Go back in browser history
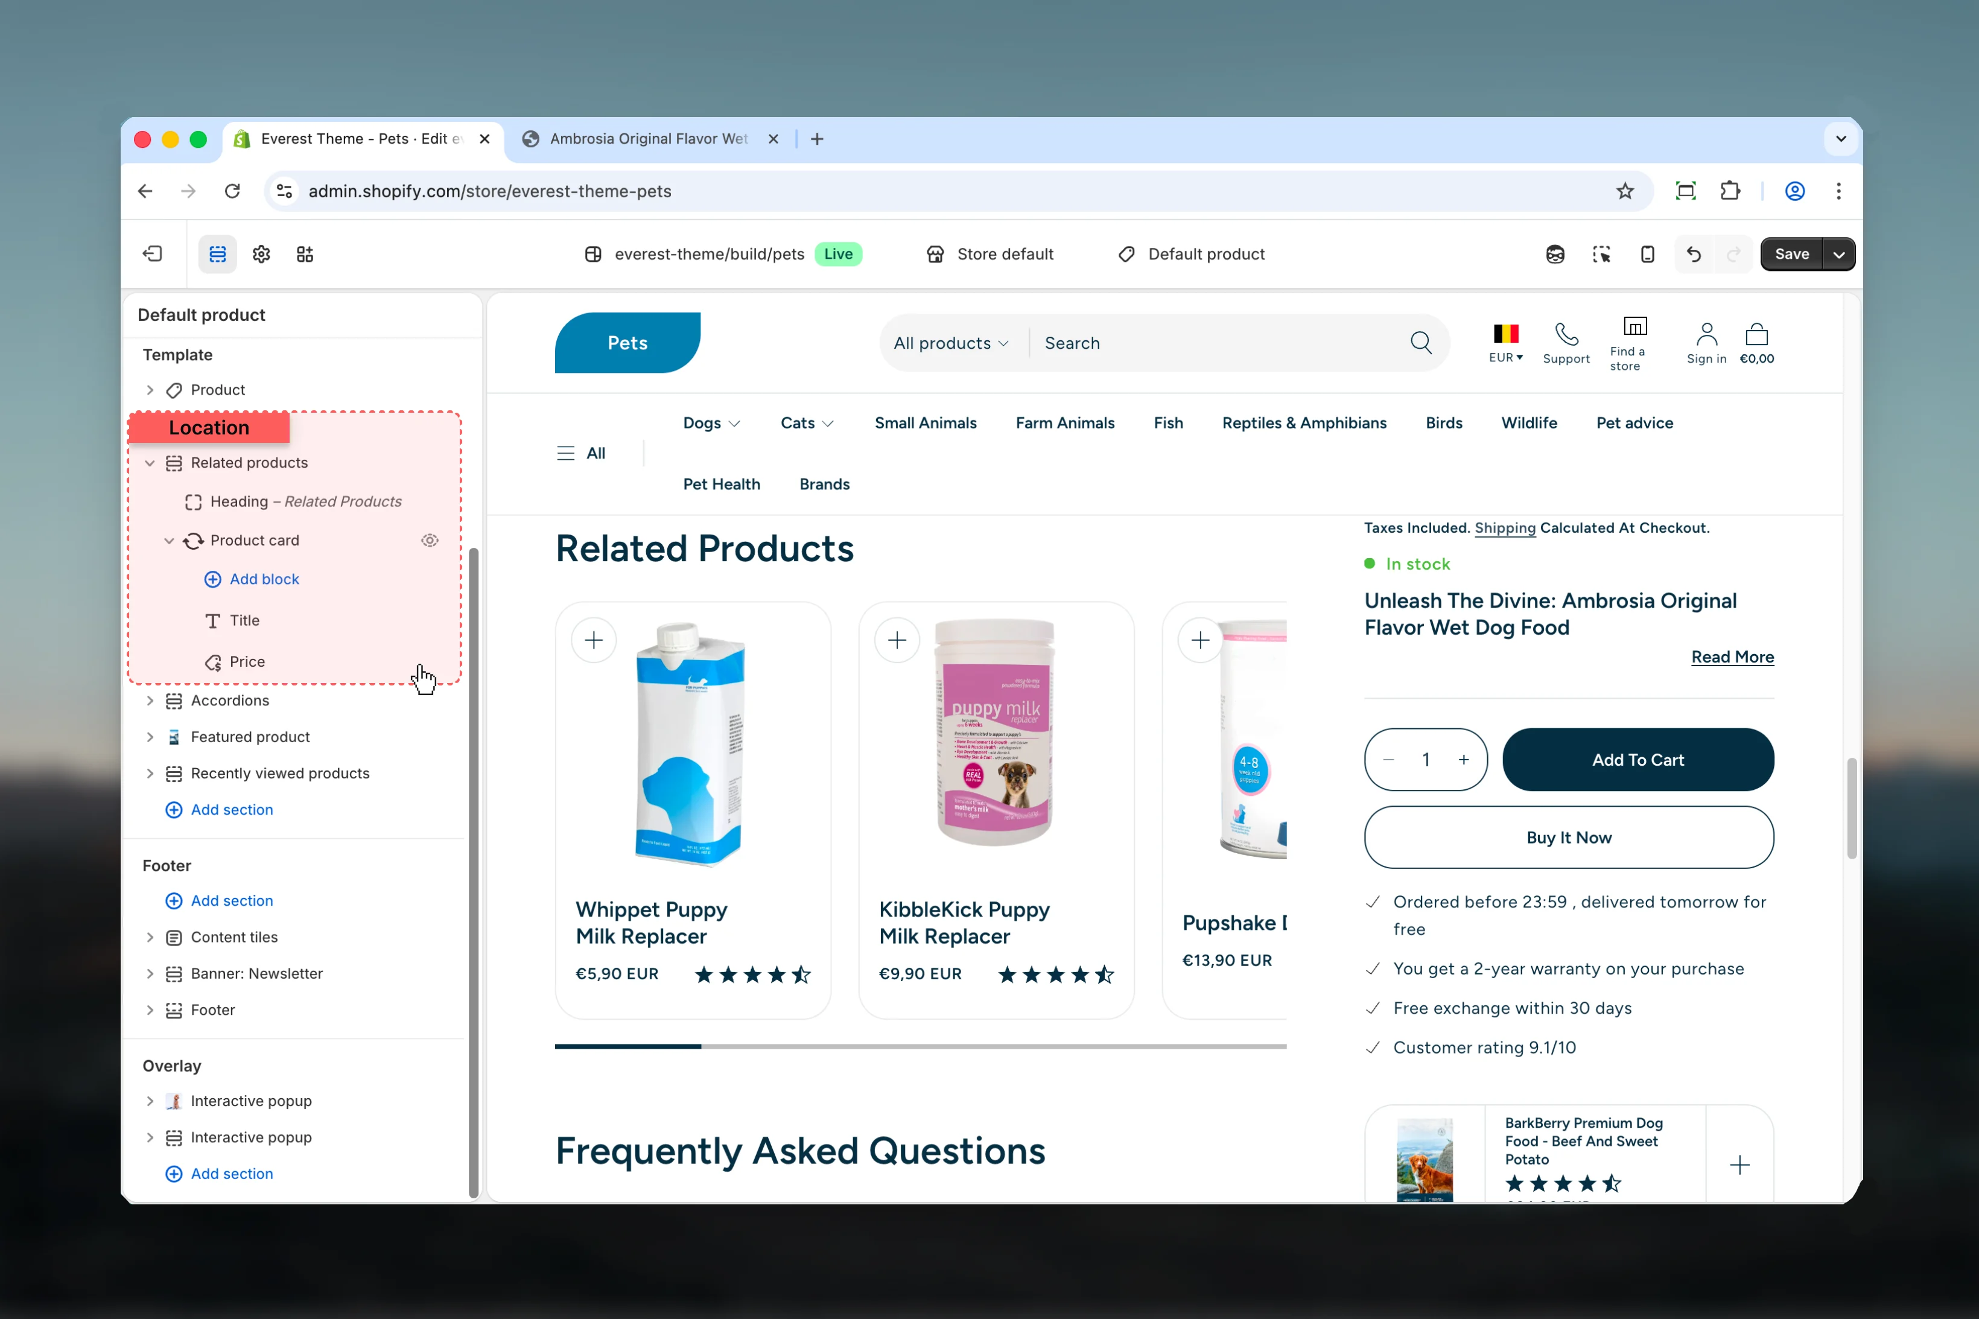 [145, 191]
